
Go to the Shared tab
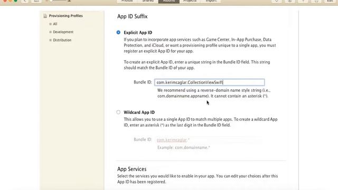[x=148, y=1]
